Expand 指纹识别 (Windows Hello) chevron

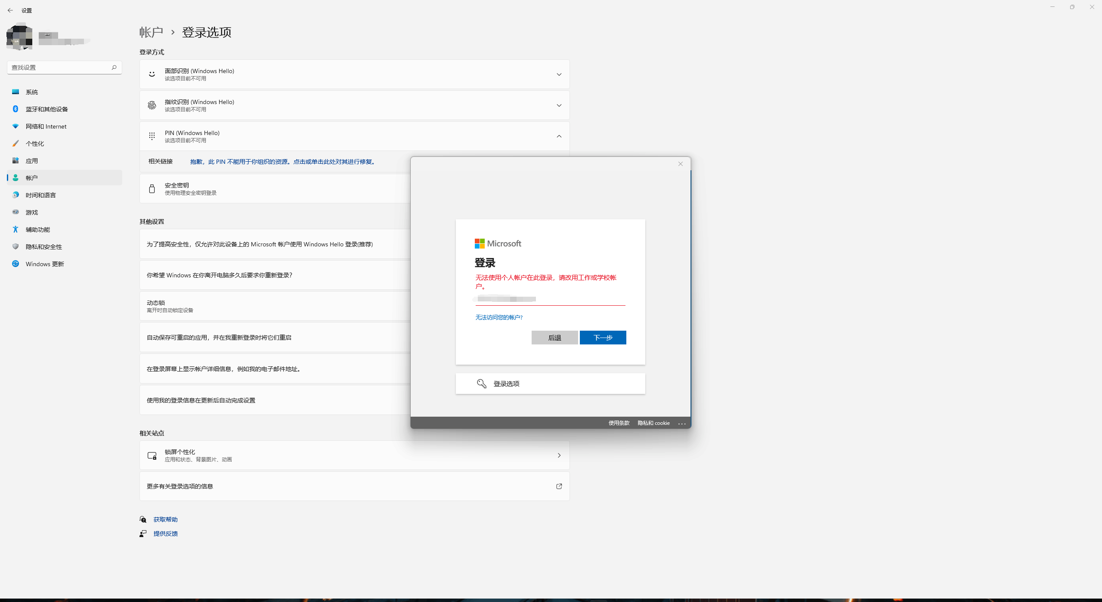pyautogui.click(x=559, y=105)
